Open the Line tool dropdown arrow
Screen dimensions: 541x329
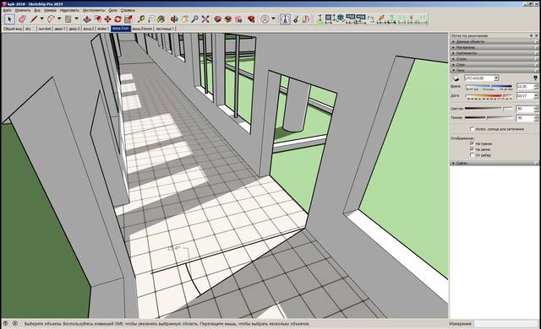(x=42, y=19)
